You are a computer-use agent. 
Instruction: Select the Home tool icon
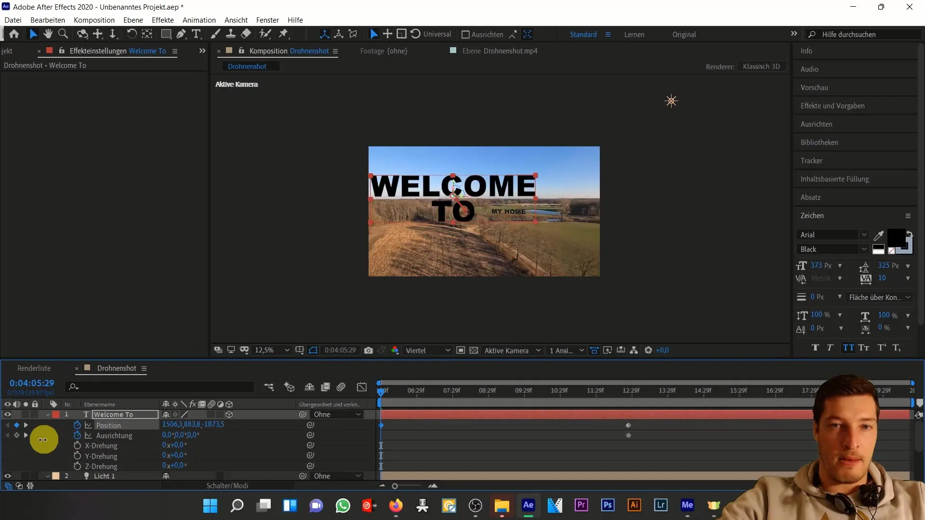tap(14, 34)
